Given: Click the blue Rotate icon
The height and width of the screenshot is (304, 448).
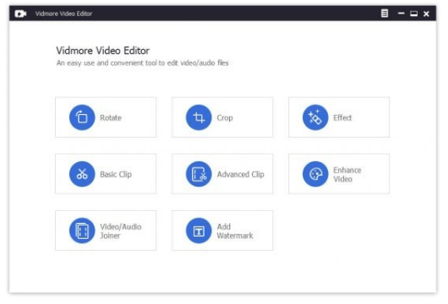Looking at the screenshot, I should (x=82, y=117).
